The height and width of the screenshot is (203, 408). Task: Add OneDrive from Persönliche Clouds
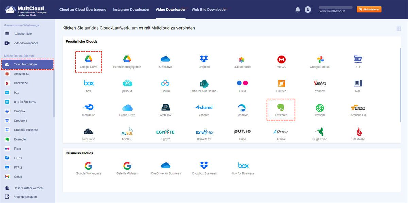coord(166,59)
